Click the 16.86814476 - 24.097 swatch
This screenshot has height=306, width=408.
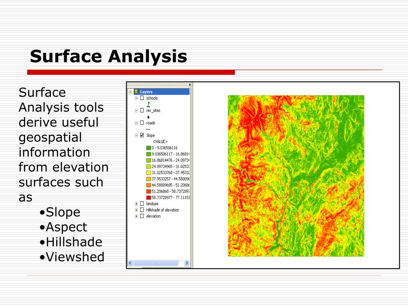149,160
